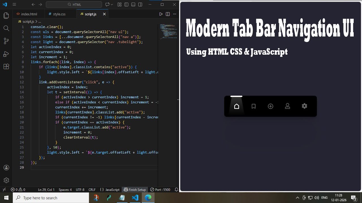Open the network icon in the system tray
Viewport: 362px width, 203px height.
pos(310,198)
